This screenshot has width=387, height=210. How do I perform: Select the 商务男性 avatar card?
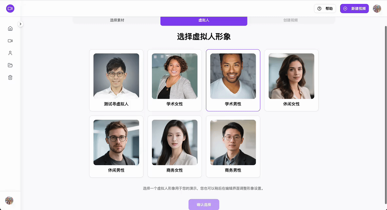(x=233, y=147)
